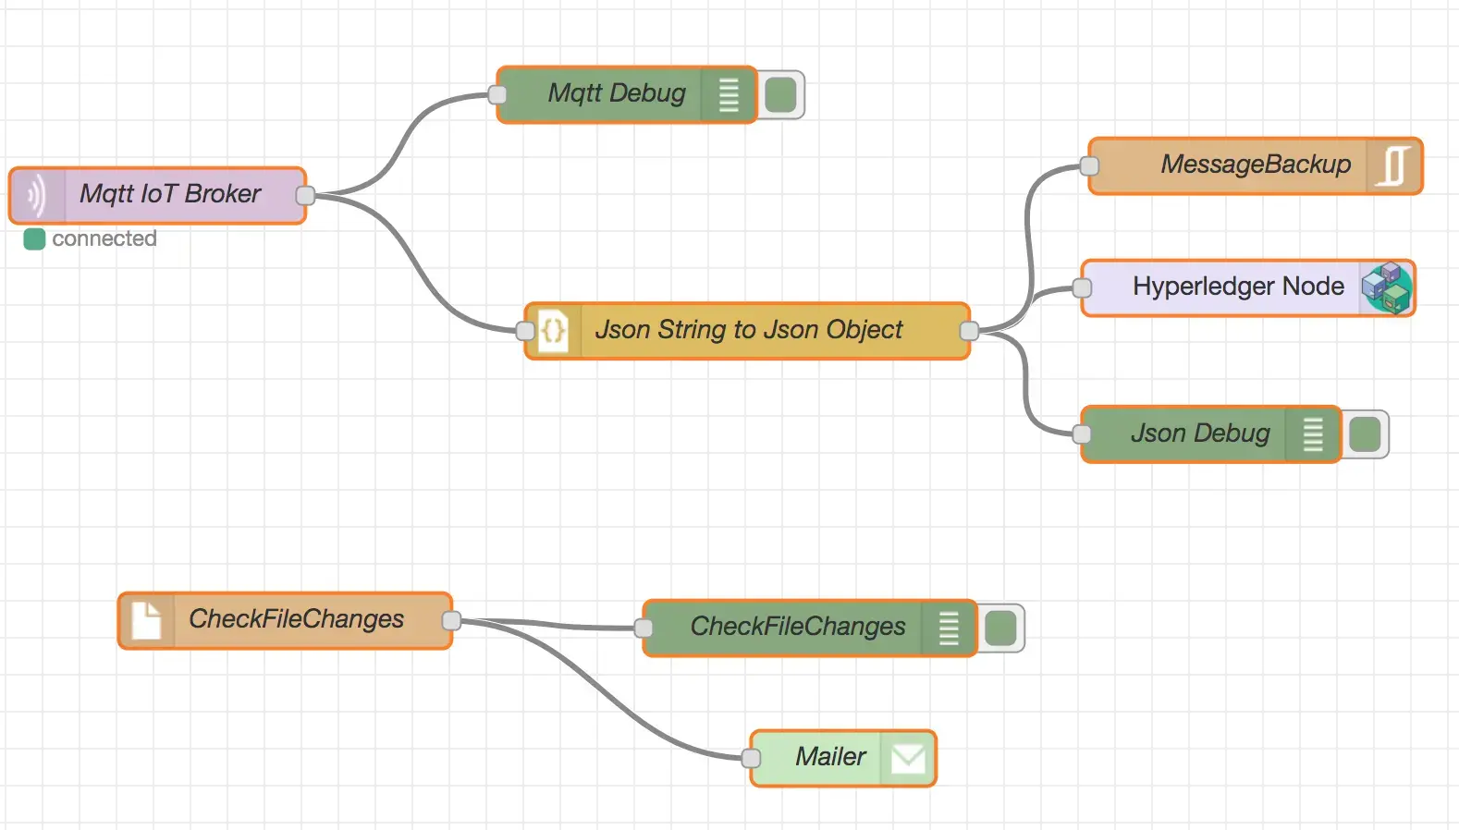Click the Mqtt IoT Broker output port
The height and width of the screenshot is (830, 1459).
coord(305,195)
